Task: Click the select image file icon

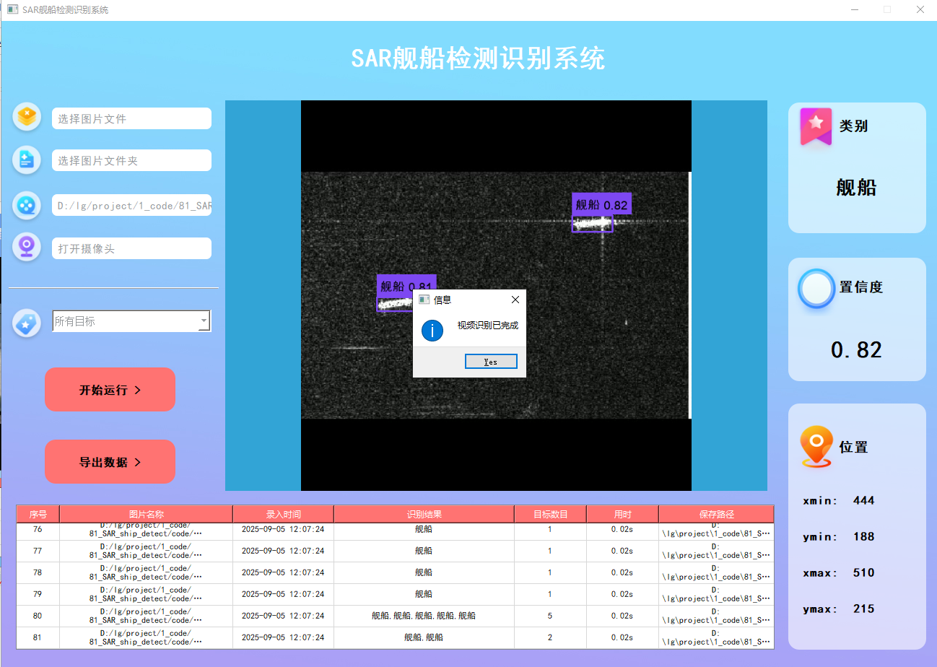Action: click(27, 116)
